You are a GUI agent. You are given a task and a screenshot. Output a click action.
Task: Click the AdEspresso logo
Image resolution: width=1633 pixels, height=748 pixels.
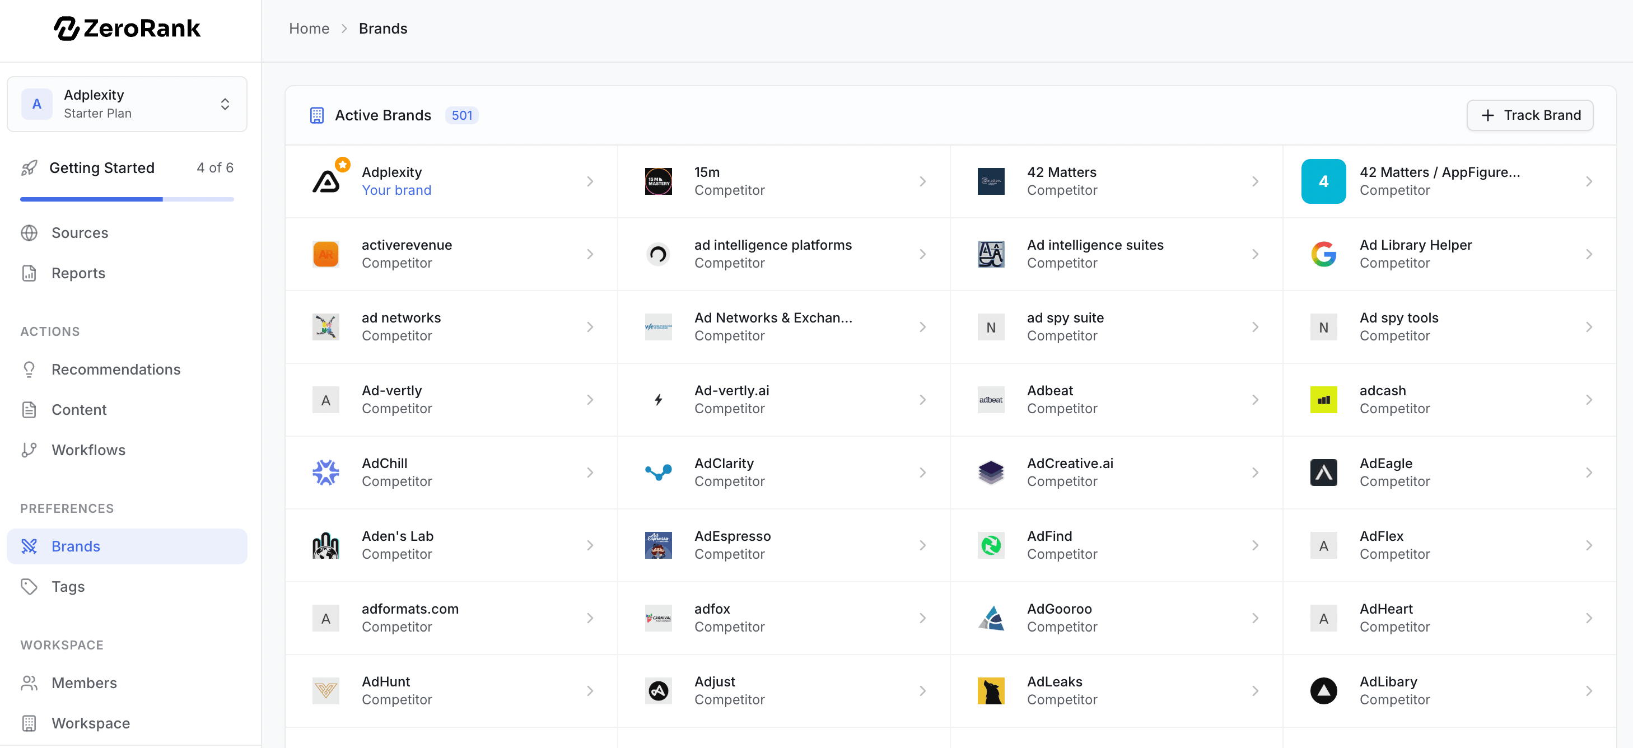658,545
